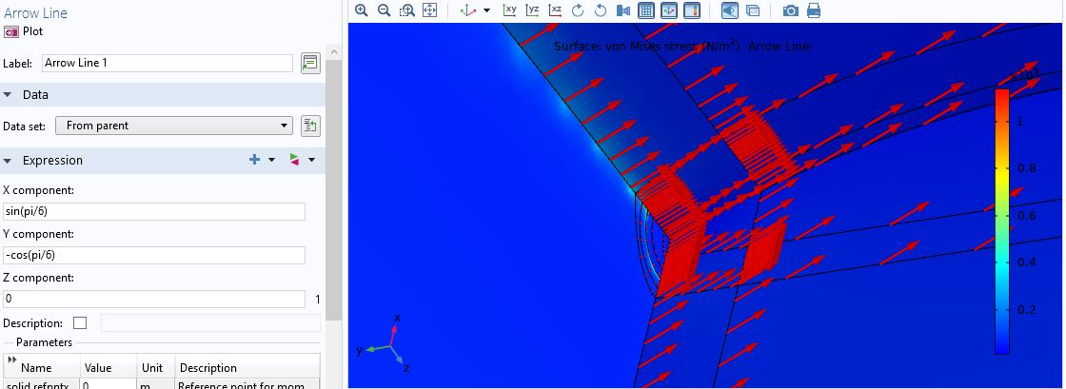The image size is (1066, 389).
Task: Collapse the Data section
Action: 9,95
